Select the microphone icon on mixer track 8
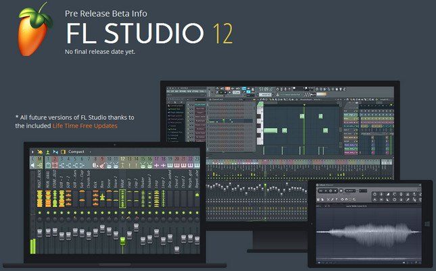 click(x=95, y=165)
